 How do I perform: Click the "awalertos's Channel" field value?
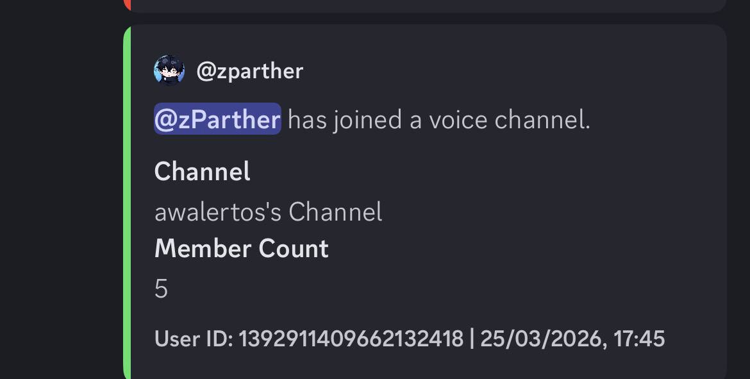[268, 212]
